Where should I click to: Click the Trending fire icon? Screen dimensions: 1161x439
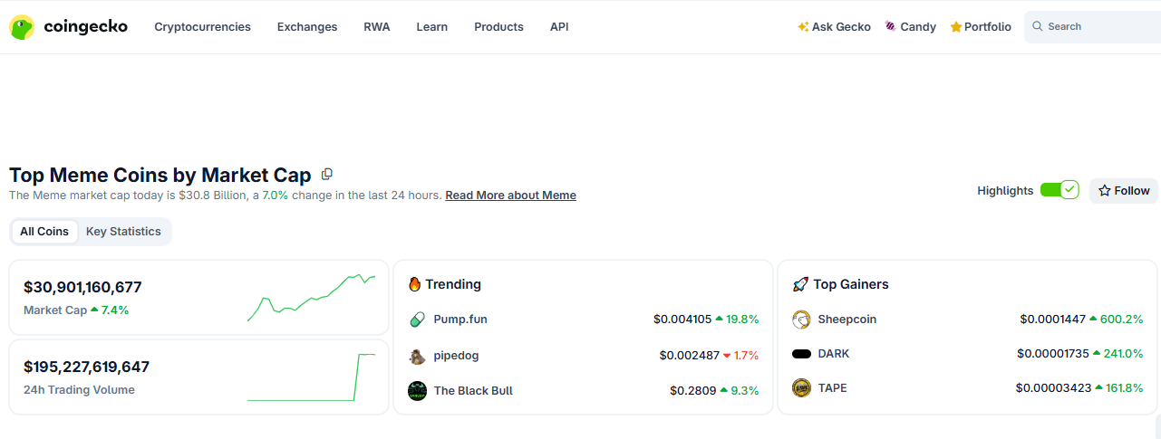(414, 284)
